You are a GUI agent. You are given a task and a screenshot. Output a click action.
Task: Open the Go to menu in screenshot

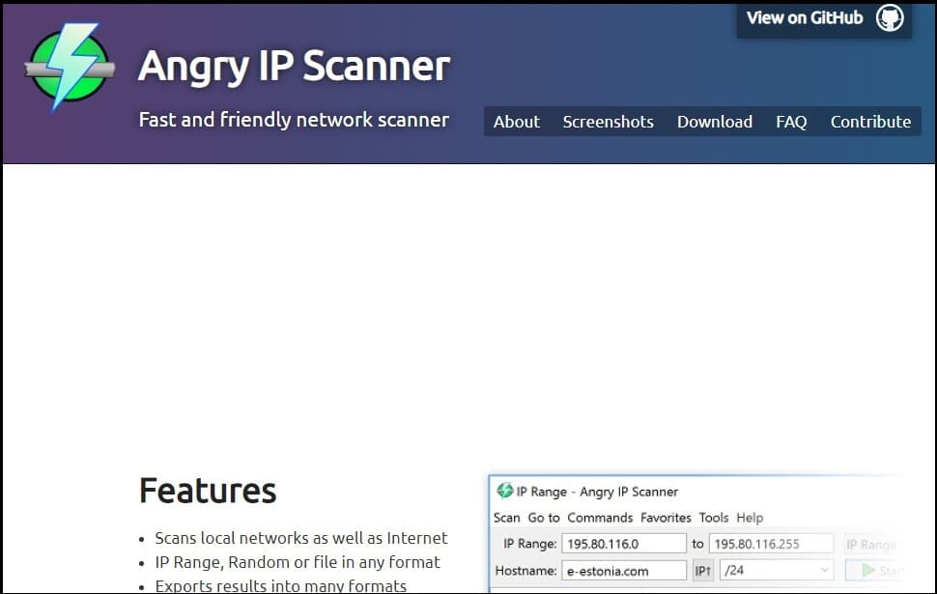pyautogui.click(x=544, y=518)
